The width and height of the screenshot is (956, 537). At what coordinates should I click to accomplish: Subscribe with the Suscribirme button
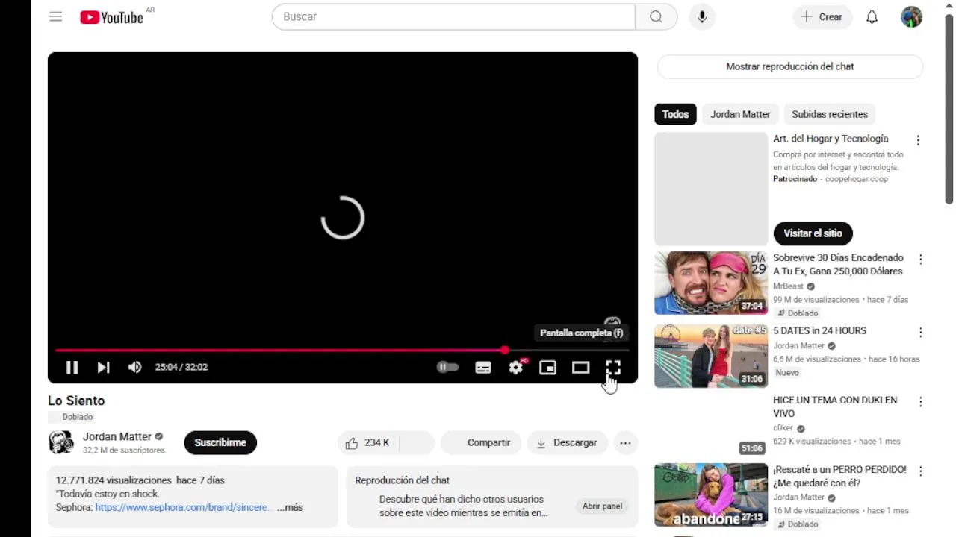(x=220, y=442)
